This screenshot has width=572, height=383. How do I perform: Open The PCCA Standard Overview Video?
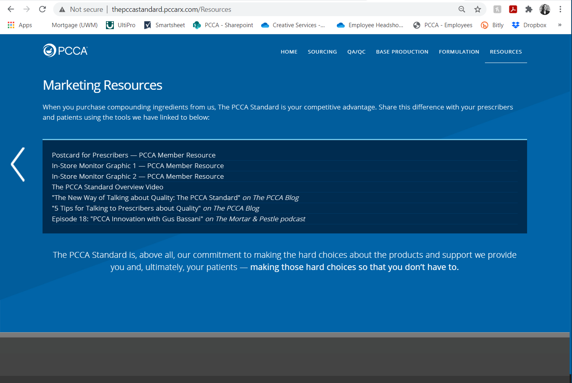click(x=108, y=187)
